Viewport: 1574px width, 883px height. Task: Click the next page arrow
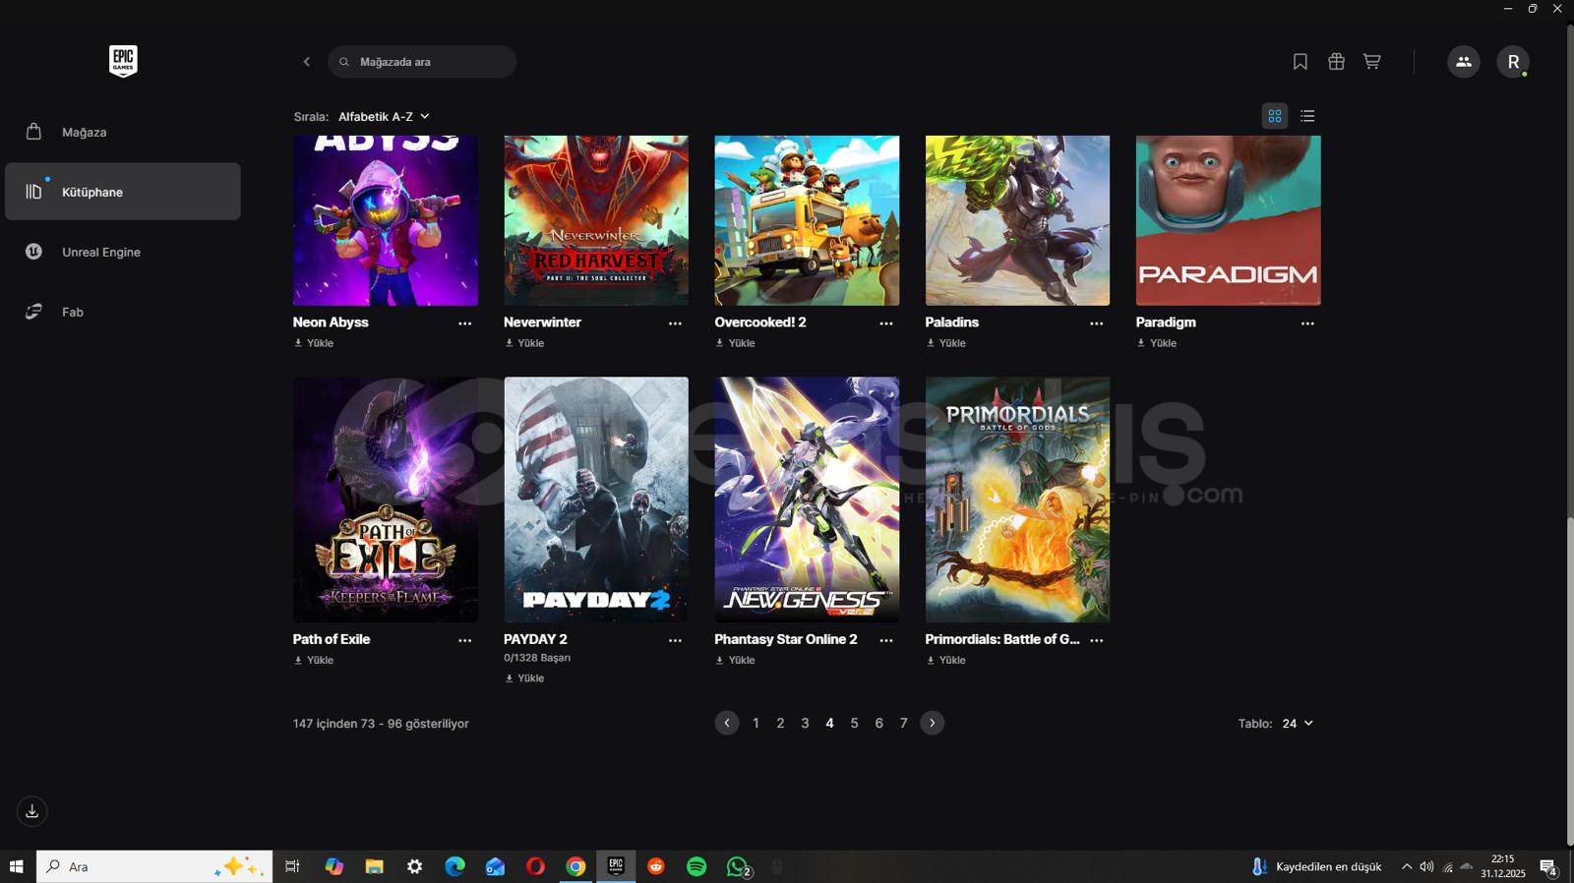(x=932, y=724)
